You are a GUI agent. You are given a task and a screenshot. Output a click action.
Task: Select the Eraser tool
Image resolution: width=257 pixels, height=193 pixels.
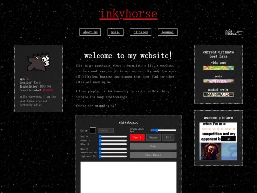[x=153, y=137]
